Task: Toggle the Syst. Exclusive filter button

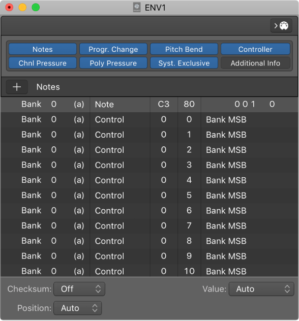Action: pyautogui.click(x=184, y=63)
